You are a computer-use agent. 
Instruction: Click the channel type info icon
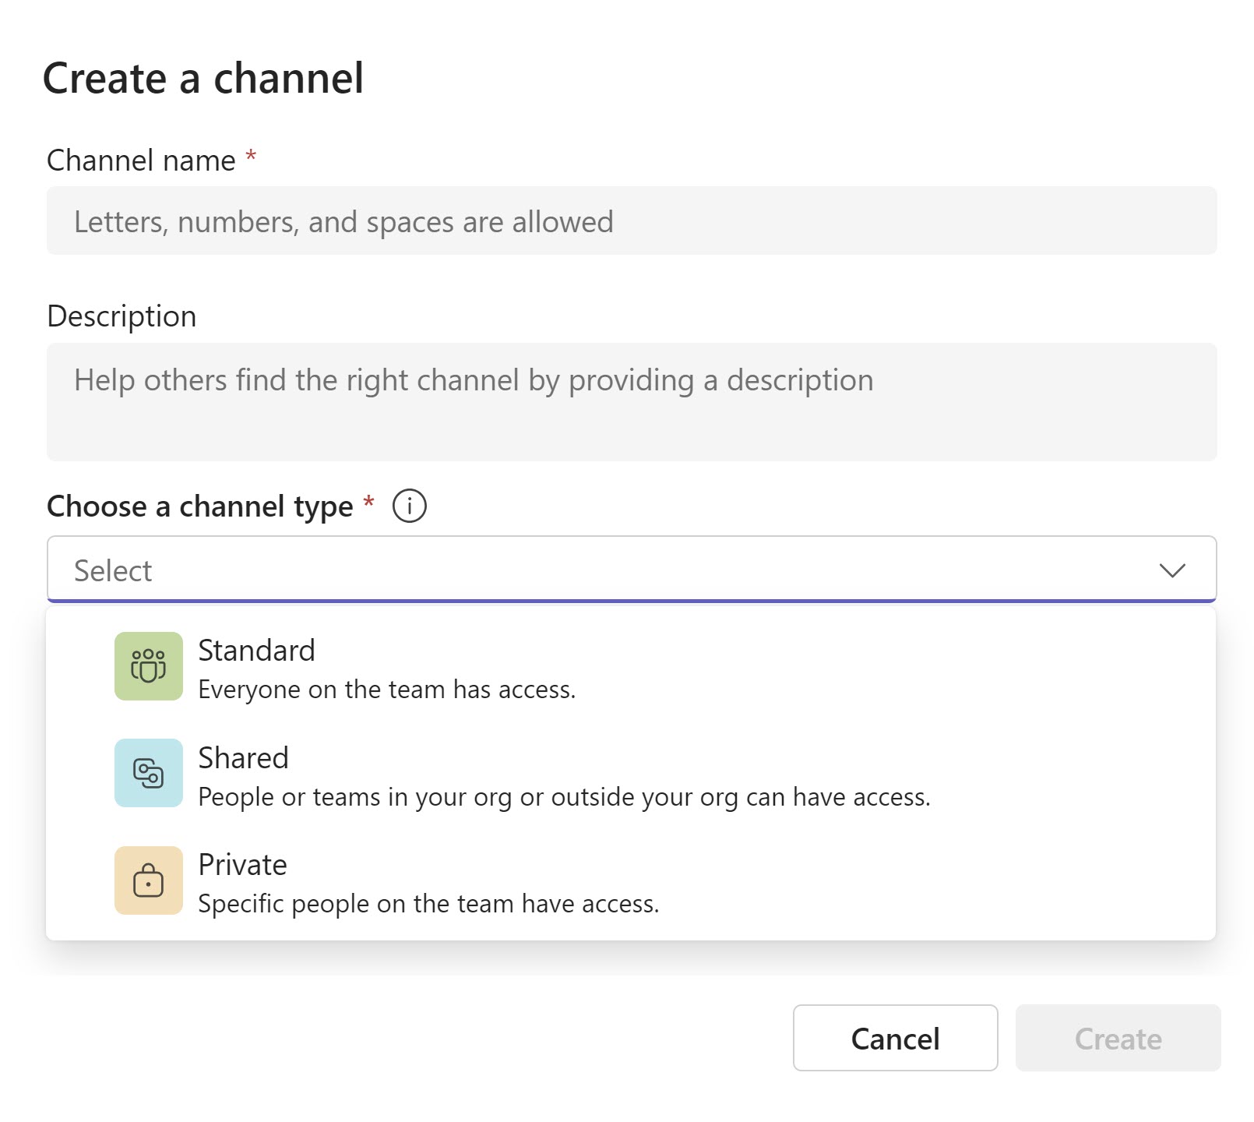pyautogui.click(x=409, y=506)
